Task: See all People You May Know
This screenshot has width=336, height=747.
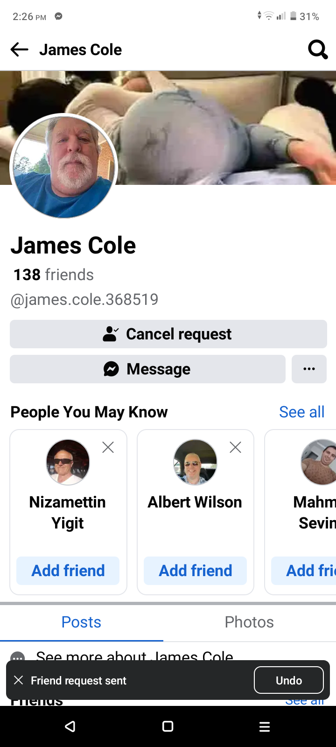Action: click(x=301, y=412)
